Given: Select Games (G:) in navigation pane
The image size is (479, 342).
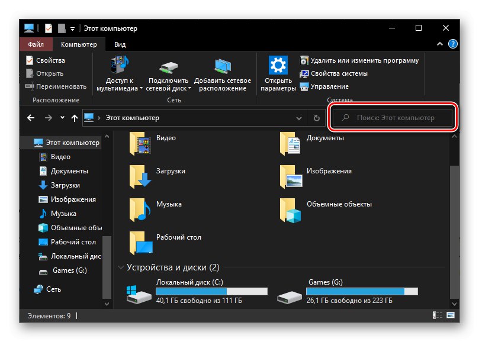Looking at the screenshot, I should tap(63, 270).
